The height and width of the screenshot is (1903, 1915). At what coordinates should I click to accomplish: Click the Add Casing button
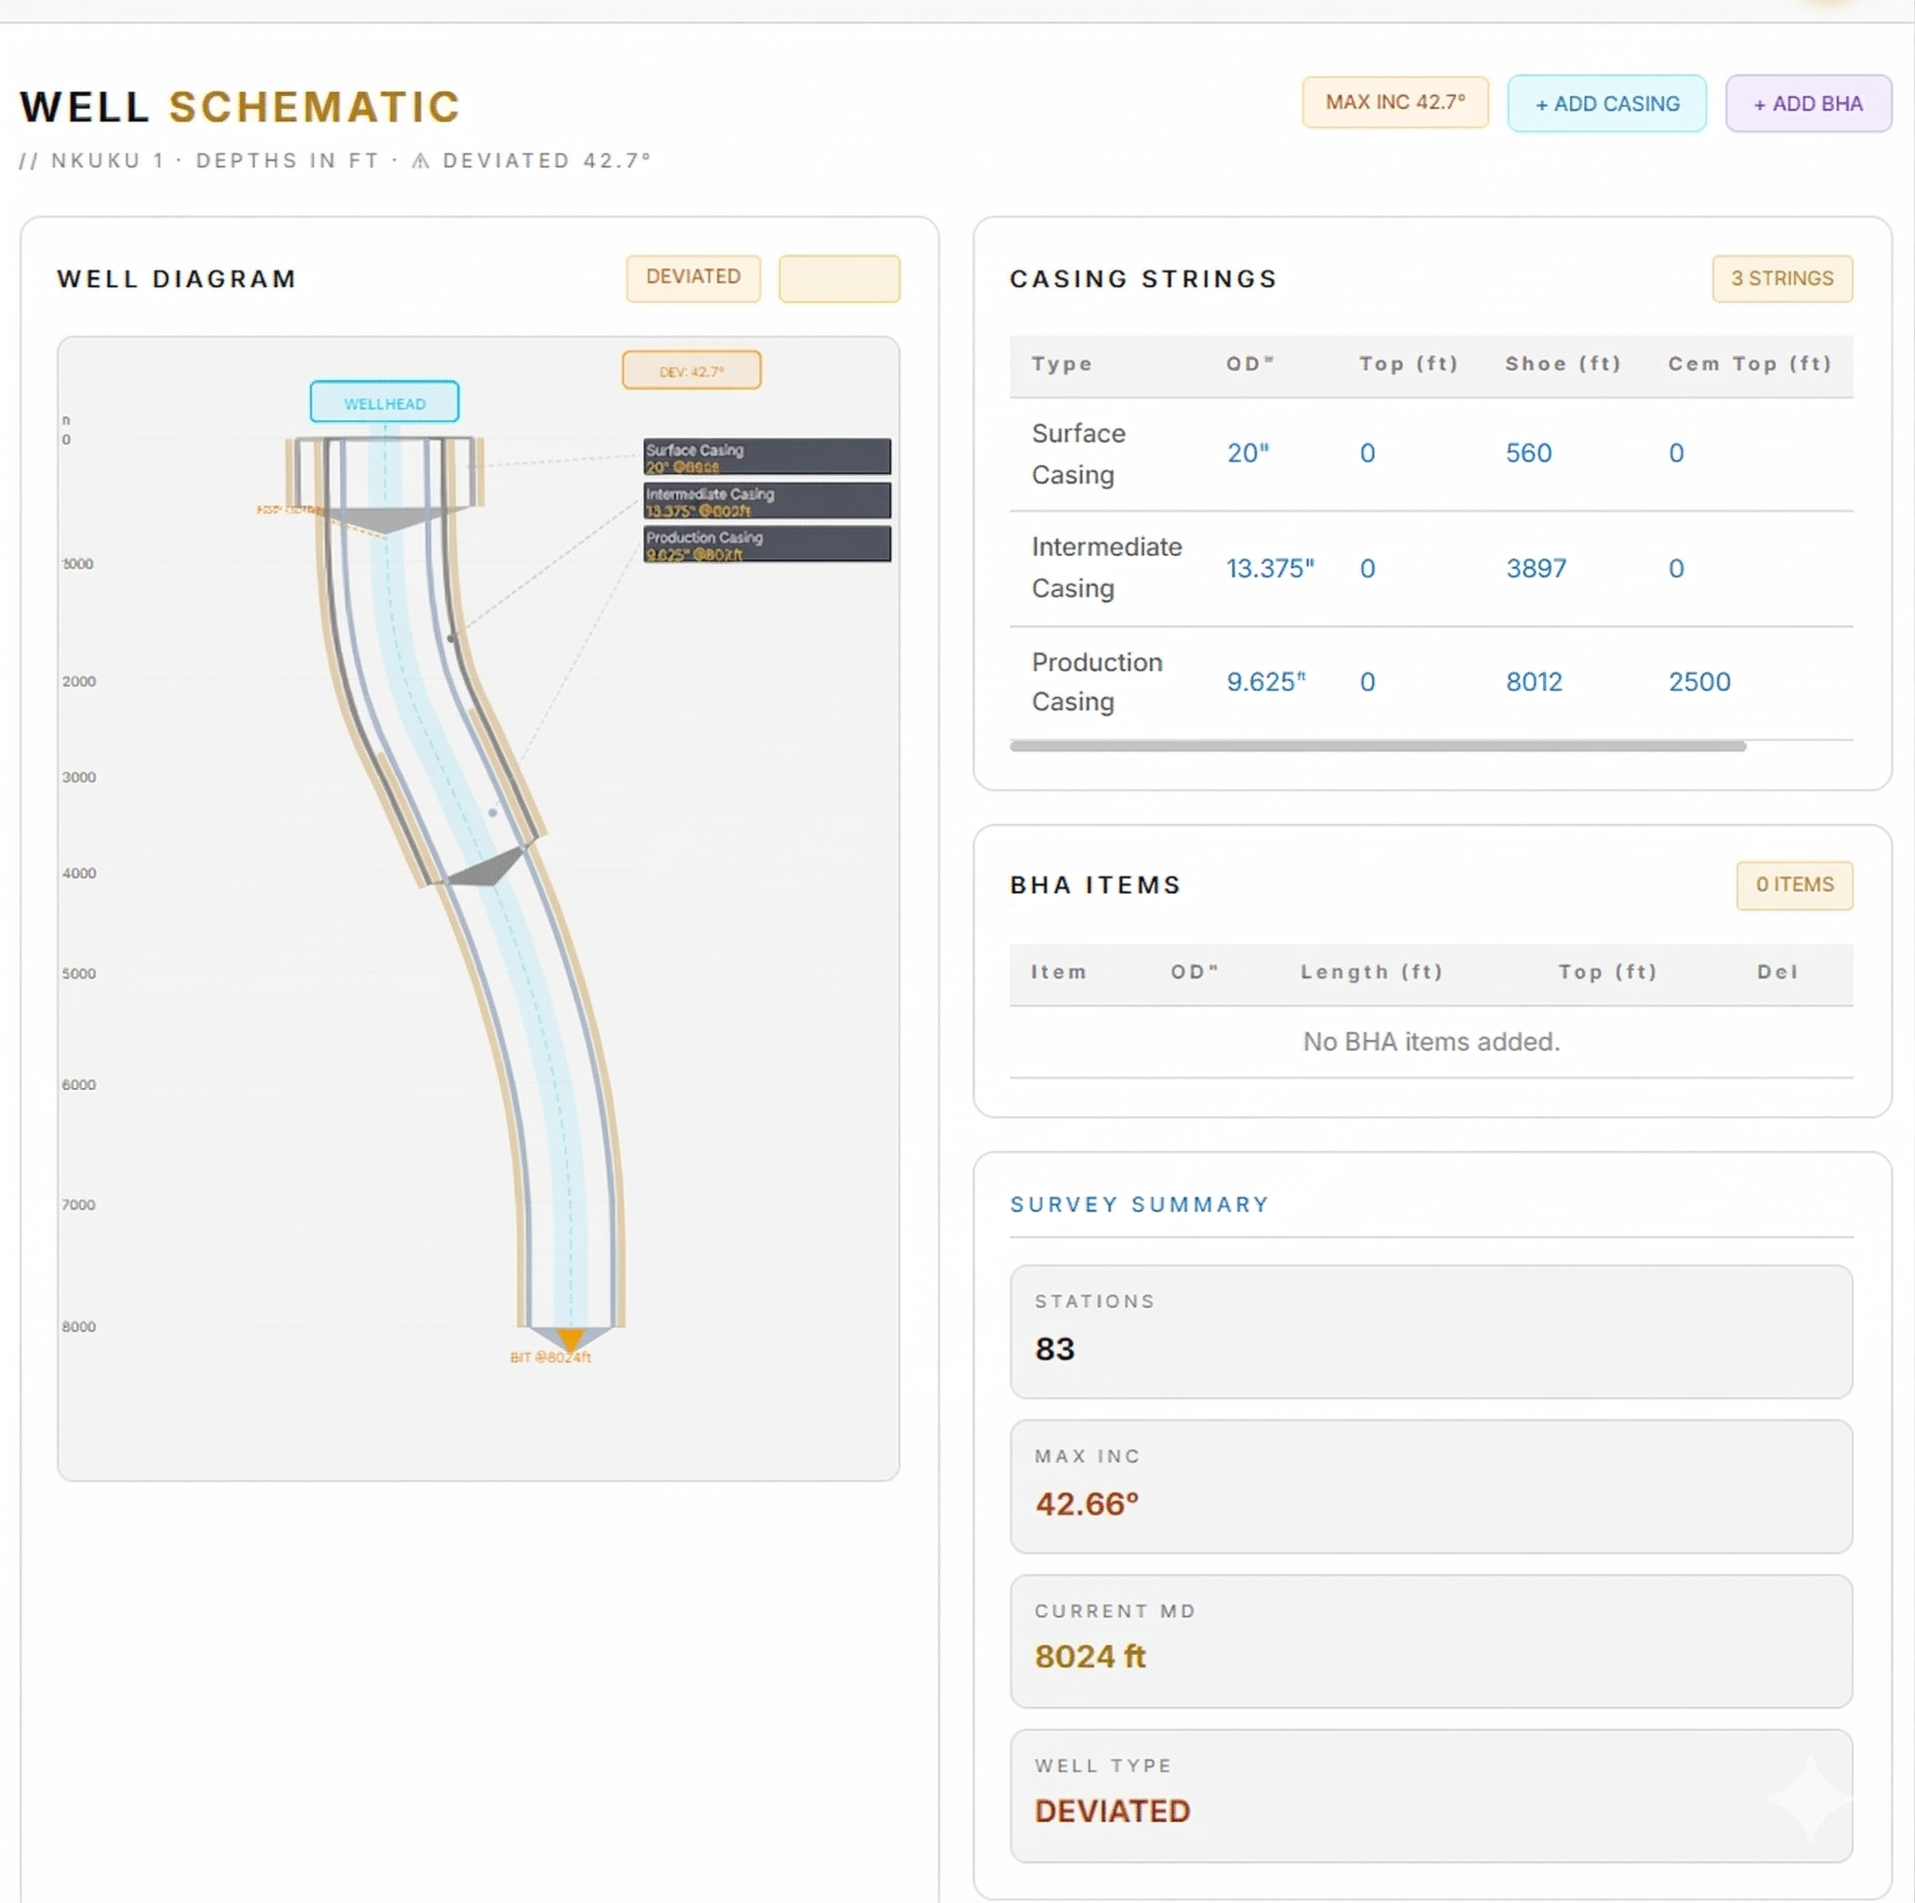1605,103
